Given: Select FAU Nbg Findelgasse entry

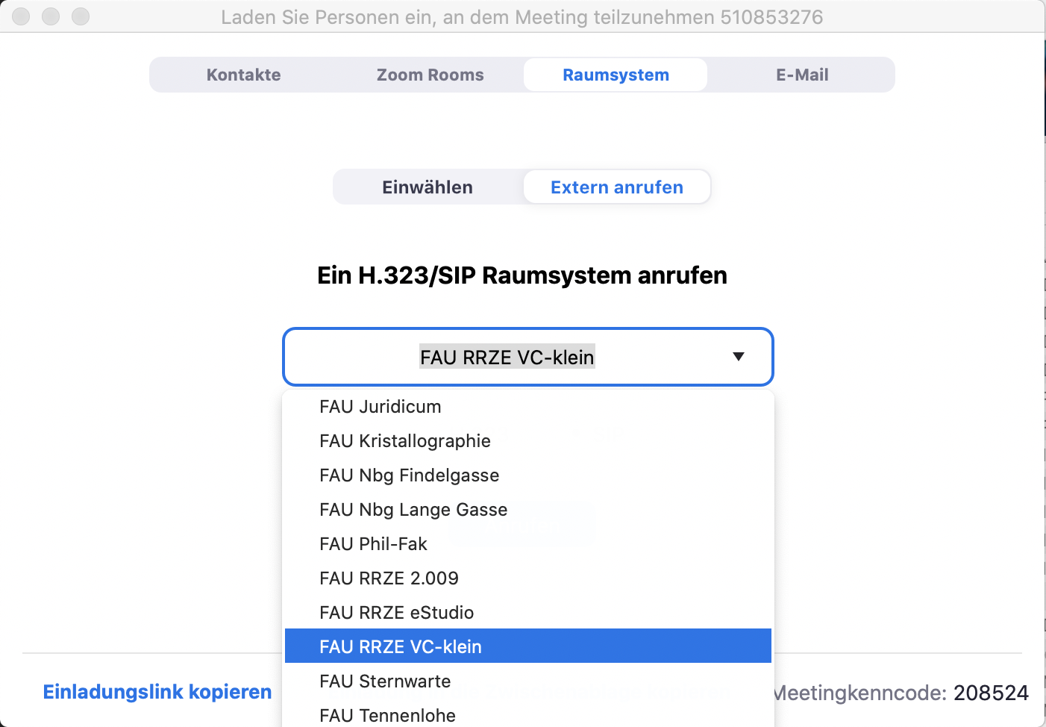Looking at the screenshot, I should pos(410,475).
